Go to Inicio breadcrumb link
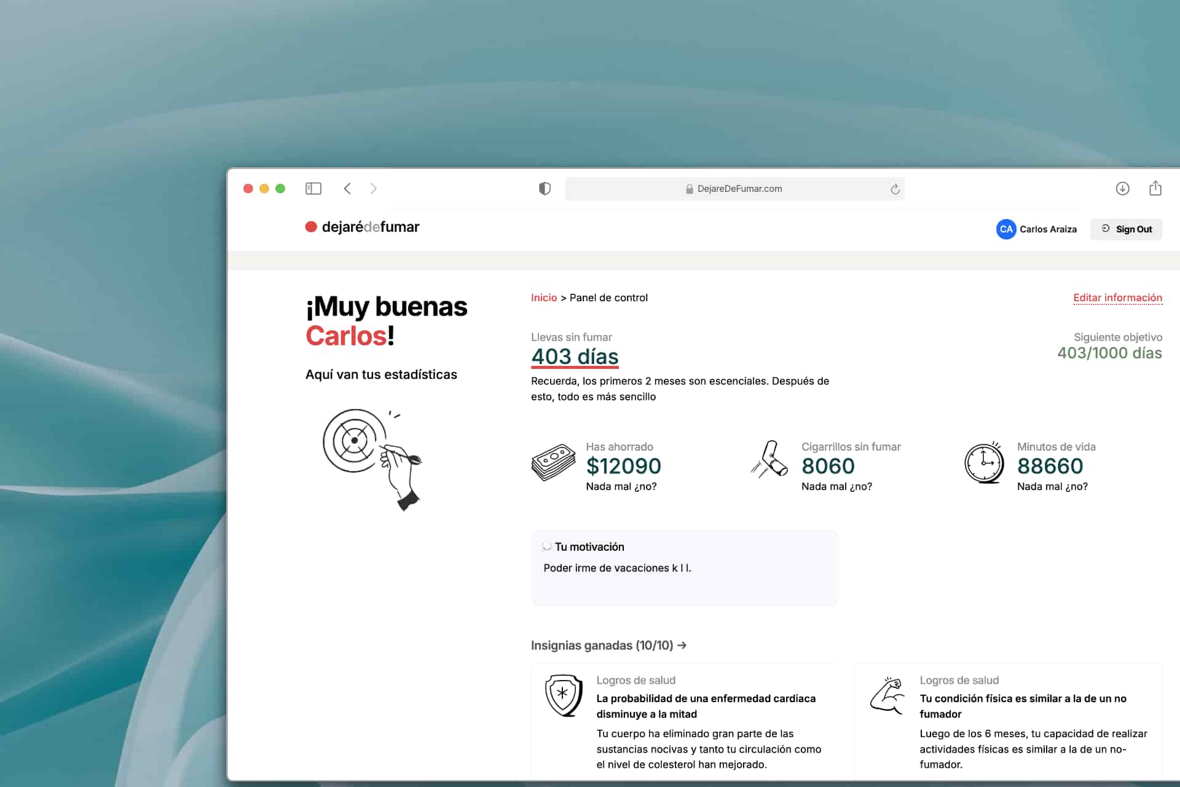Image resolution: width=1180 pixels, height=787 pixels. click(544, 298)
